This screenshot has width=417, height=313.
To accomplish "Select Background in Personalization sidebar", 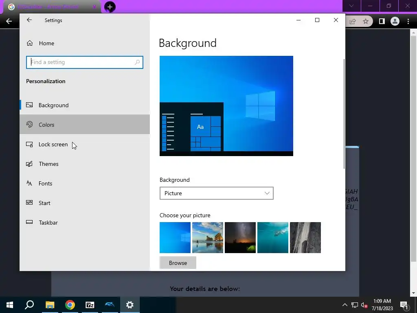I will tap(85, 105).
